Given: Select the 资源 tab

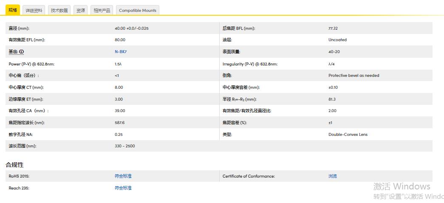Looking at the screenshot, I should [x=81, y=10].
